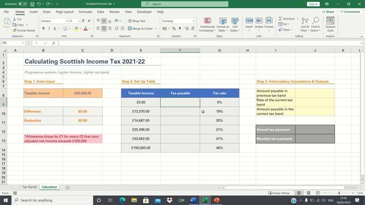Toggle middle vertical alignment

[x=104, y=21]
